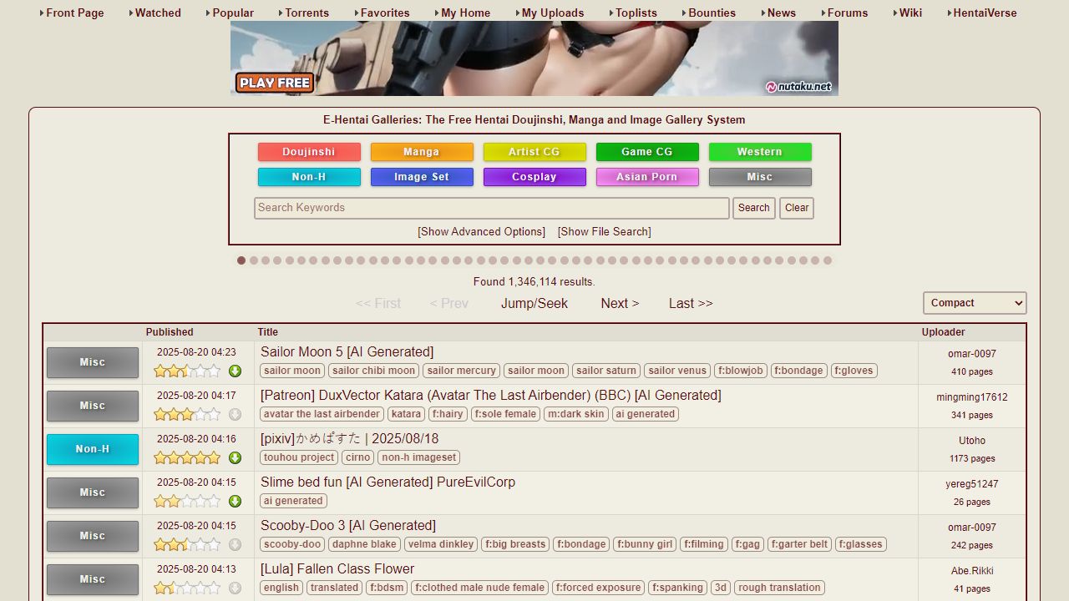Open Toplists in top navigation
The image size is (1069, 601).
click(636, 13)
